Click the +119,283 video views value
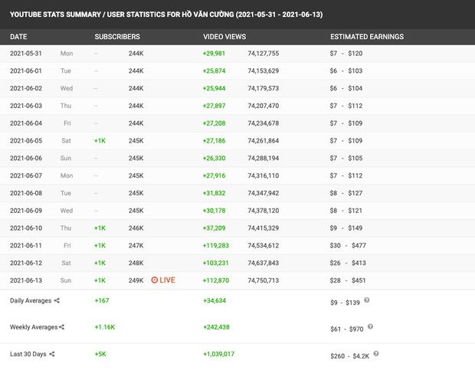475x370 pixels. 216,245
